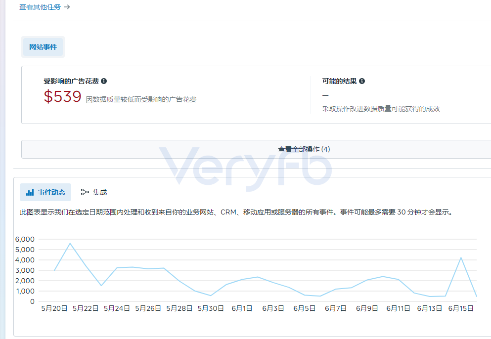Select the 网站事件 tab

[43, 47]
